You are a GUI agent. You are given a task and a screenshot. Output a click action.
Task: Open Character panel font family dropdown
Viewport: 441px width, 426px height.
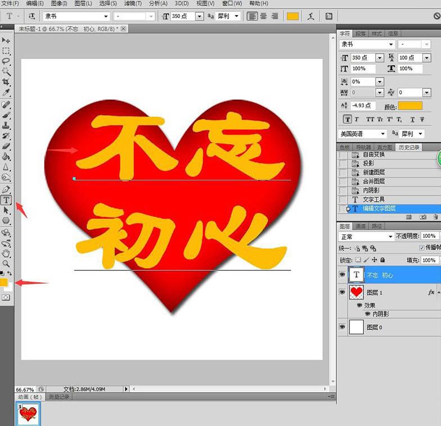coord(391,44)
